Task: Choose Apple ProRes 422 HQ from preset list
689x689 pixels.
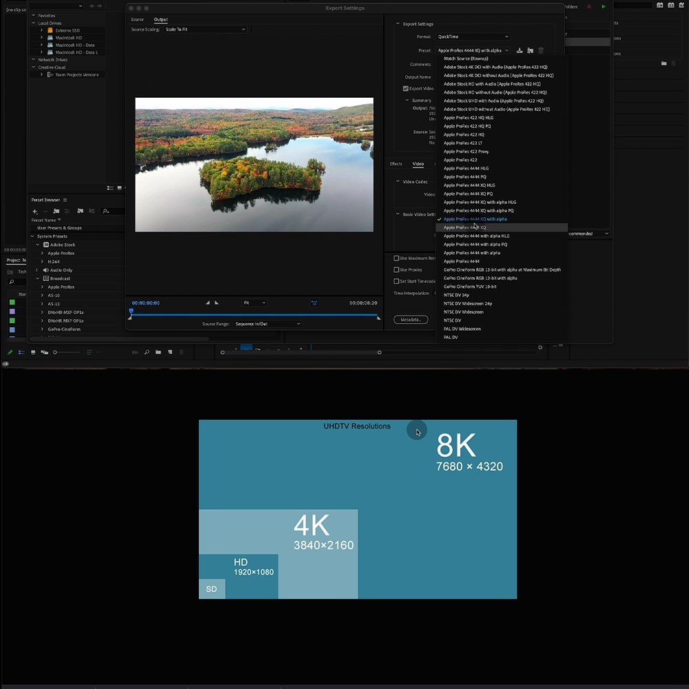Action: [464, 134]
